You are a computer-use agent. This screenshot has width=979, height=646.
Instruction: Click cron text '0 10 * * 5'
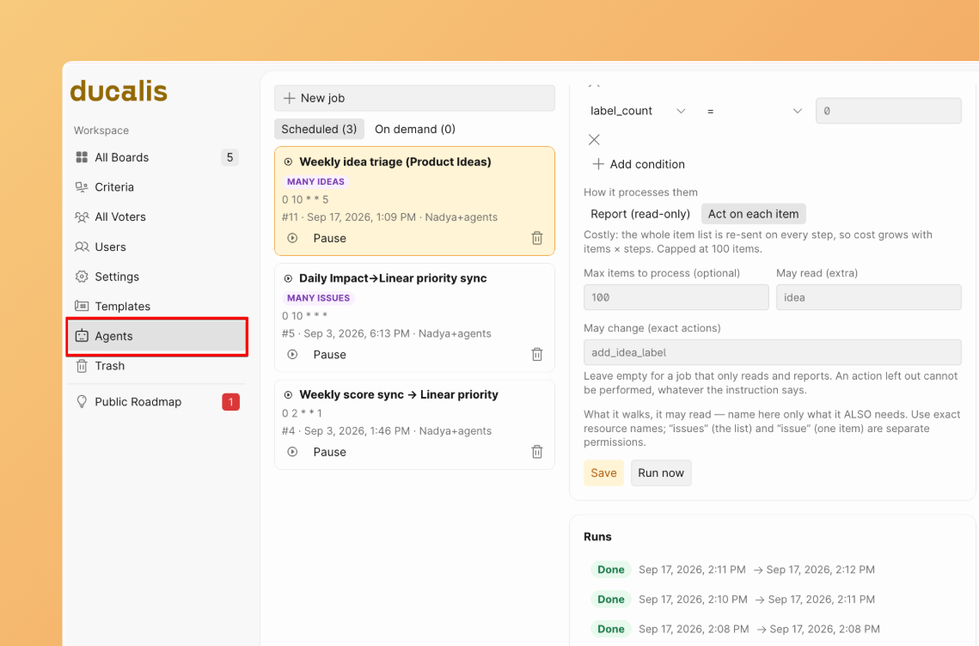tap(305, 200)
